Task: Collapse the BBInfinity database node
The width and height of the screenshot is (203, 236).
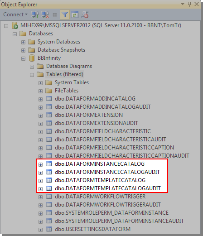Action: point(23,58)
